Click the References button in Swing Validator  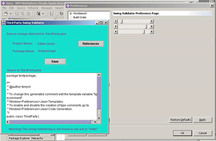point(91,44)
